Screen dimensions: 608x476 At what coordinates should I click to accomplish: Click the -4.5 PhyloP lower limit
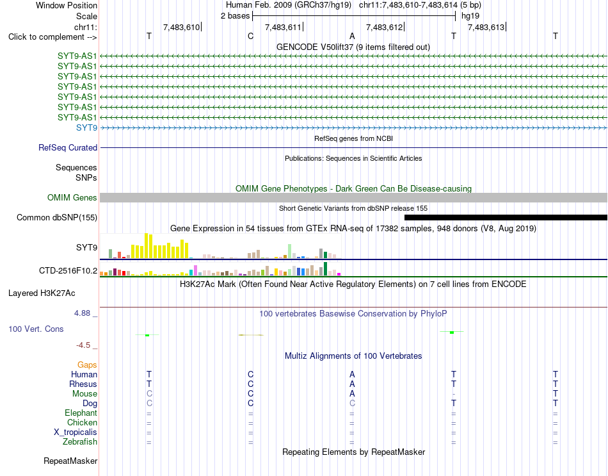(x=83, y=345)
